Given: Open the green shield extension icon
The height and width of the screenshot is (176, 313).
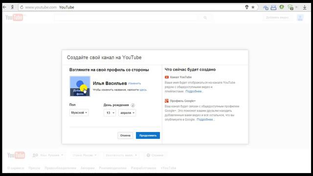Looking at the screenshot, I should 291,8.
